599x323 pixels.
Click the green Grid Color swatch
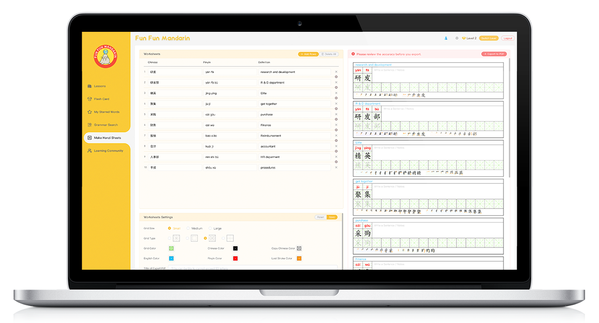(x=171, y=248)
